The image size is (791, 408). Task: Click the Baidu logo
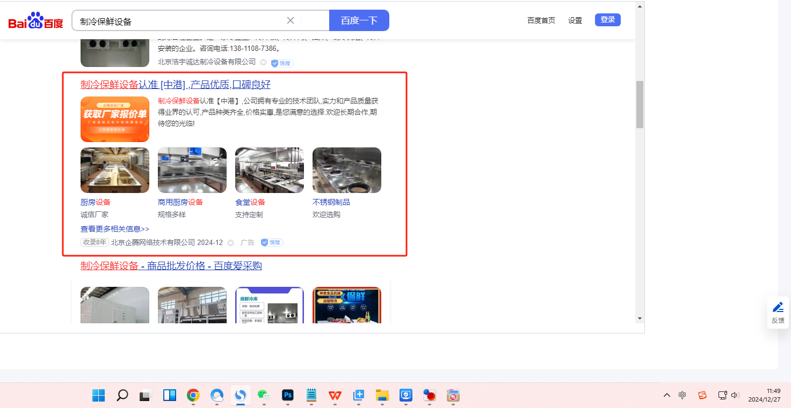click(36, 20)
